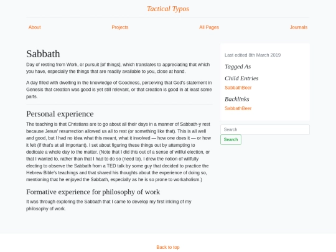Click the Formative experience for philosophy of work heading
This screenshot has width=336, height=252.
(93, 192)
